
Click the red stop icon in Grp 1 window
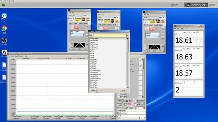tap(77, 27)
